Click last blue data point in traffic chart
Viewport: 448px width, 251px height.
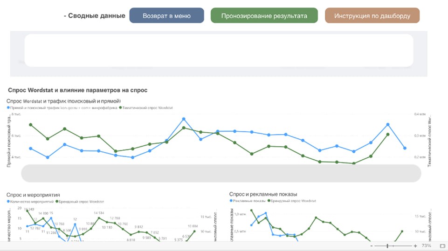coord(405,148)
